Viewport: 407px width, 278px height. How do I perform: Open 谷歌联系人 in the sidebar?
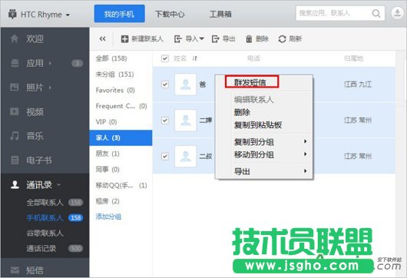click(x=45, y=233)
